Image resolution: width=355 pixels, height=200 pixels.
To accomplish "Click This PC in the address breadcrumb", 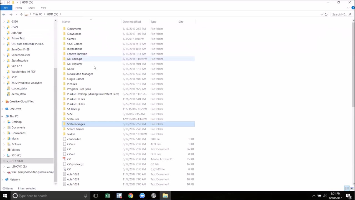I will [37, 14].
